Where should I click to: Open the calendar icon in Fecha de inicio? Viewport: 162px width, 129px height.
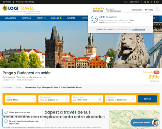pos(100,99)
